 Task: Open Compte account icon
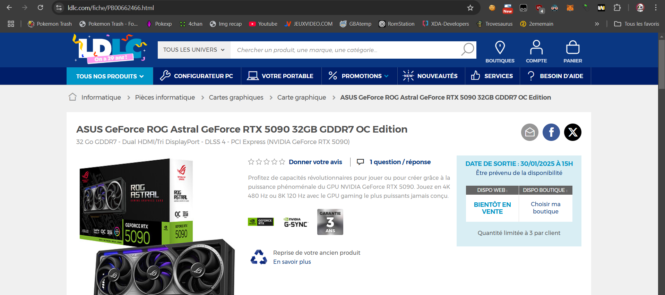click(536, 52)
